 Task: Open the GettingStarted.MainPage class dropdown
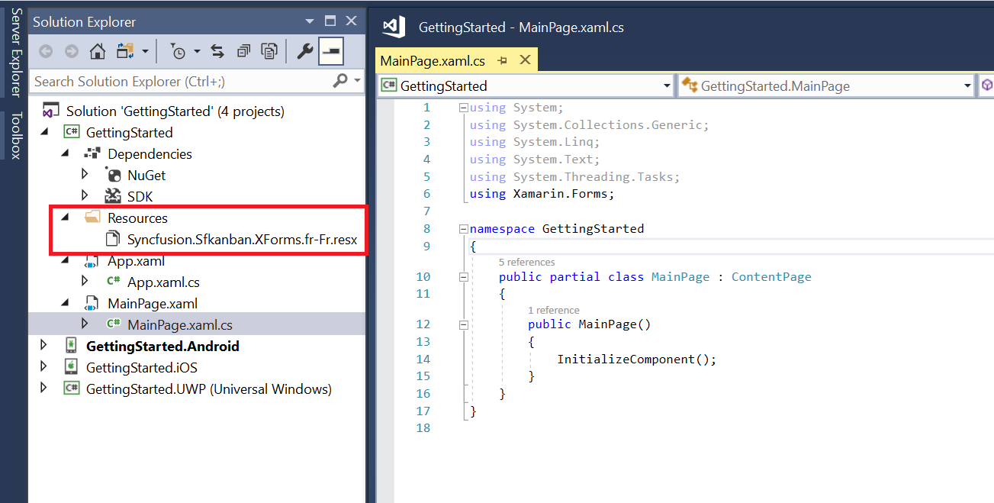pos(967,85)
